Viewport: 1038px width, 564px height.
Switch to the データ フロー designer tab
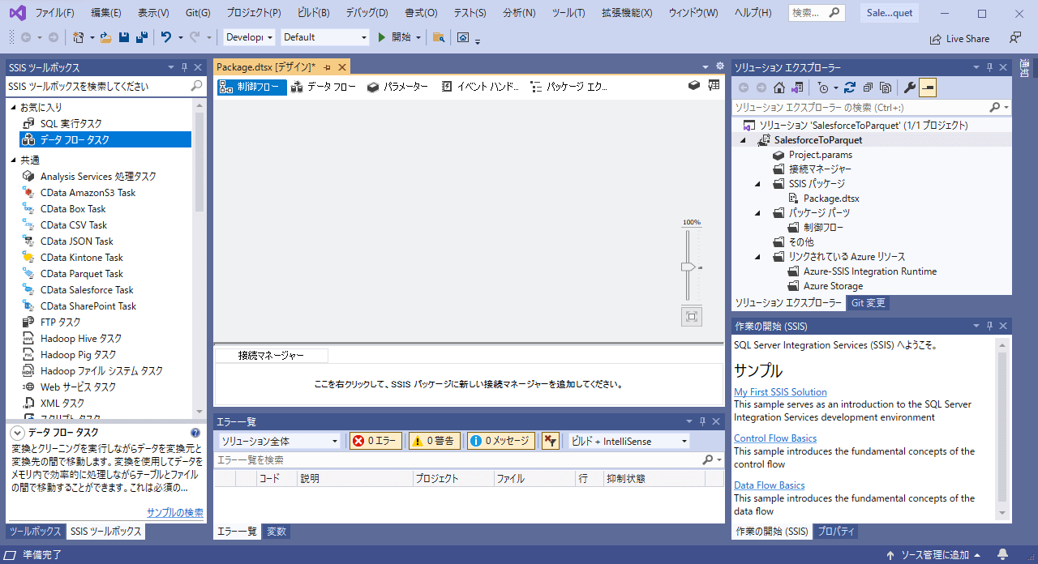(x=324, y=87)
